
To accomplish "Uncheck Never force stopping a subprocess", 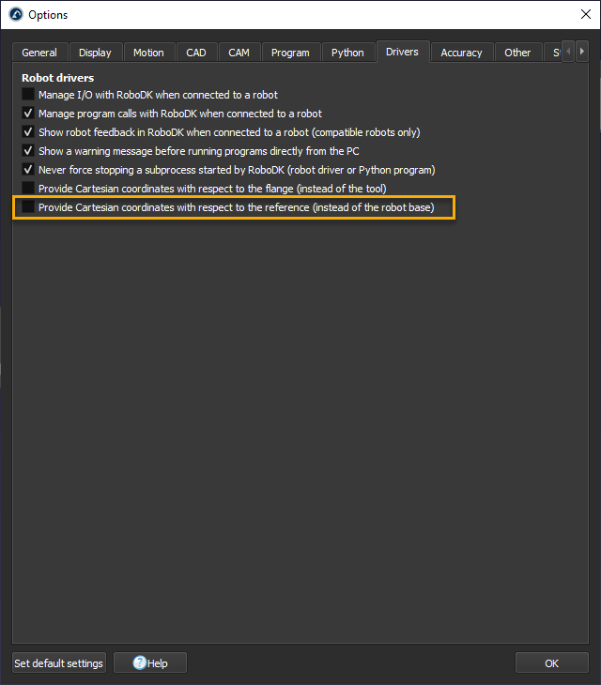I will tap(28, 170).
